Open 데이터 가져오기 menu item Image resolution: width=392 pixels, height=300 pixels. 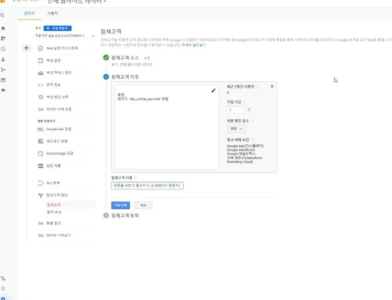(58, 235)
